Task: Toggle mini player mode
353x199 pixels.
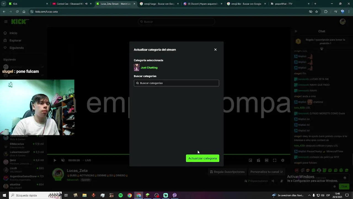Action: coord(258,160)
